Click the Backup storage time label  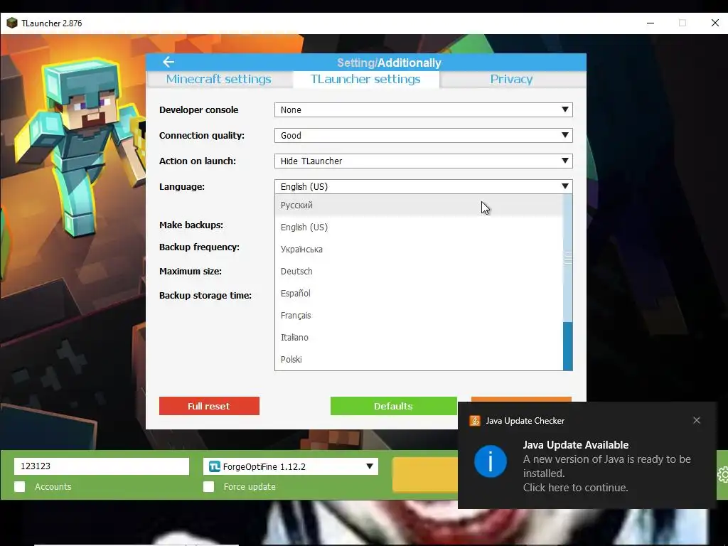pos(205,295)
